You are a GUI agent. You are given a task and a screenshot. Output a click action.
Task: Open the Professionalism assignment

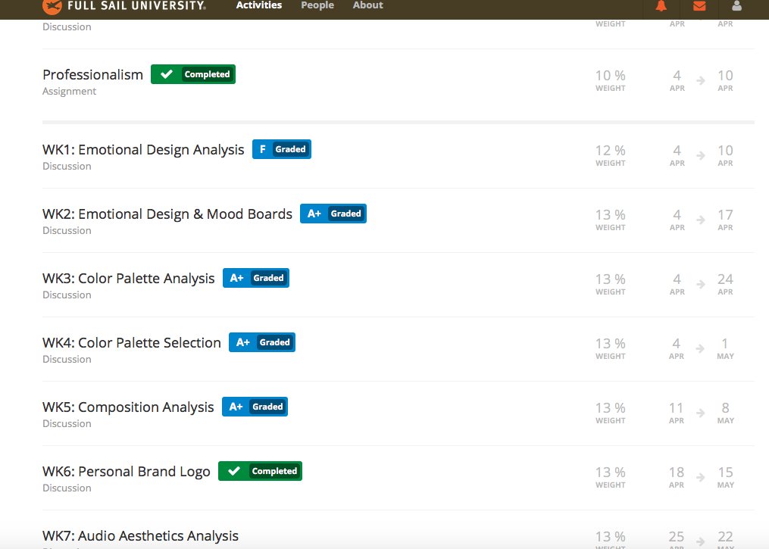point(92,74)
